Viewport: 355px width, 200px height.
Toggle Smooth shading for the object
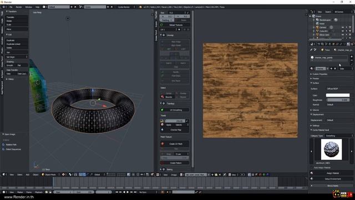(11, 66)
